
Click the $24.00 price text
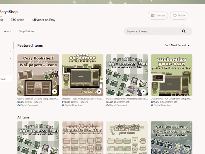point(155,102)
